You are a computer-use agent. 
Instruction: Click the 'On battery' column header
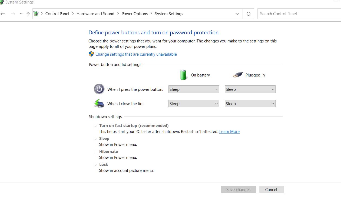pos(200,75)
